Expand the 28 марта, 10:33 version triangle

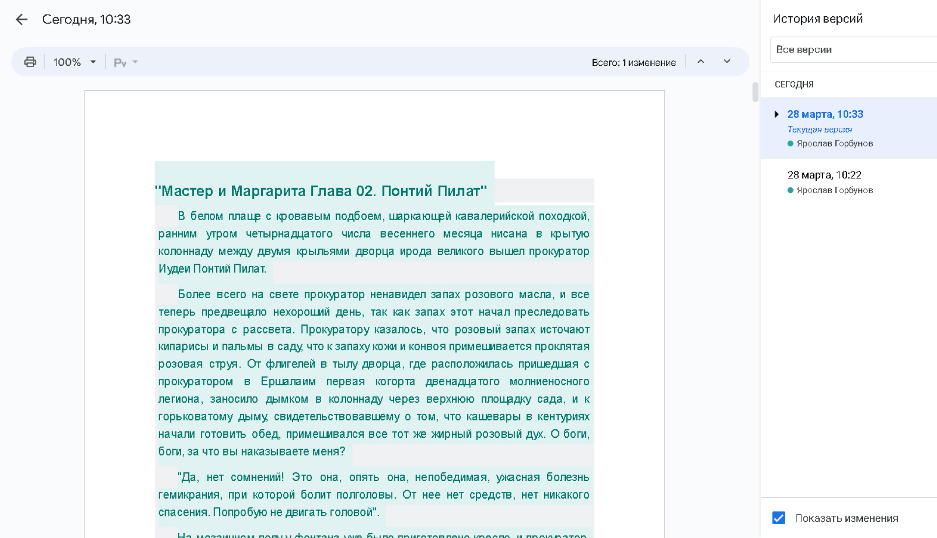(776, 114)
